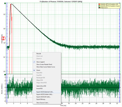This screenshot has height=107, width=122.
Task: Toggle the Show Legend checkmark option
Action: 47,62
